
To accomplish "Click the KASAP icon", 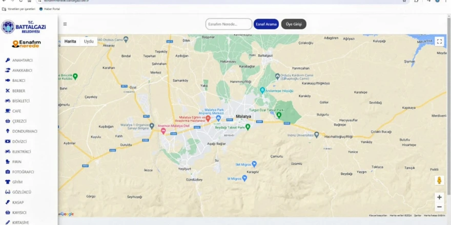I will pyautogui.click(x=8, y=202).
